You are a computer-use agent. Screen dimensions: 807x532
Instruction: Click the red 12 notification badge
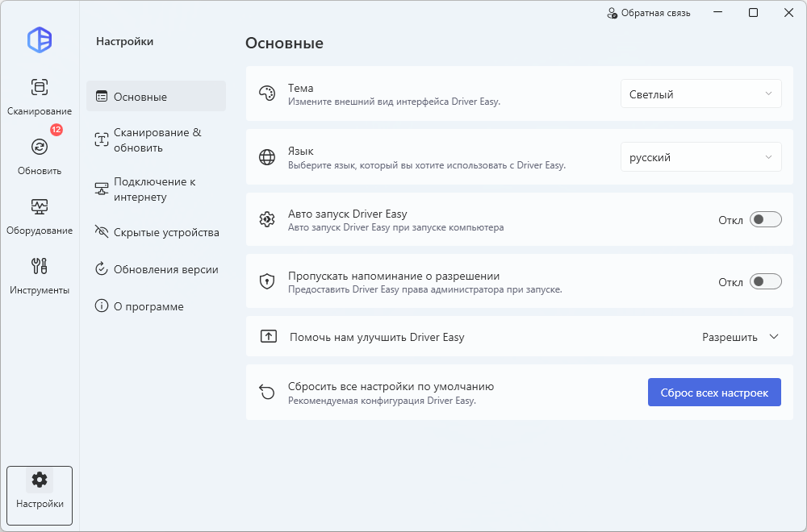[x=56, y=130]
